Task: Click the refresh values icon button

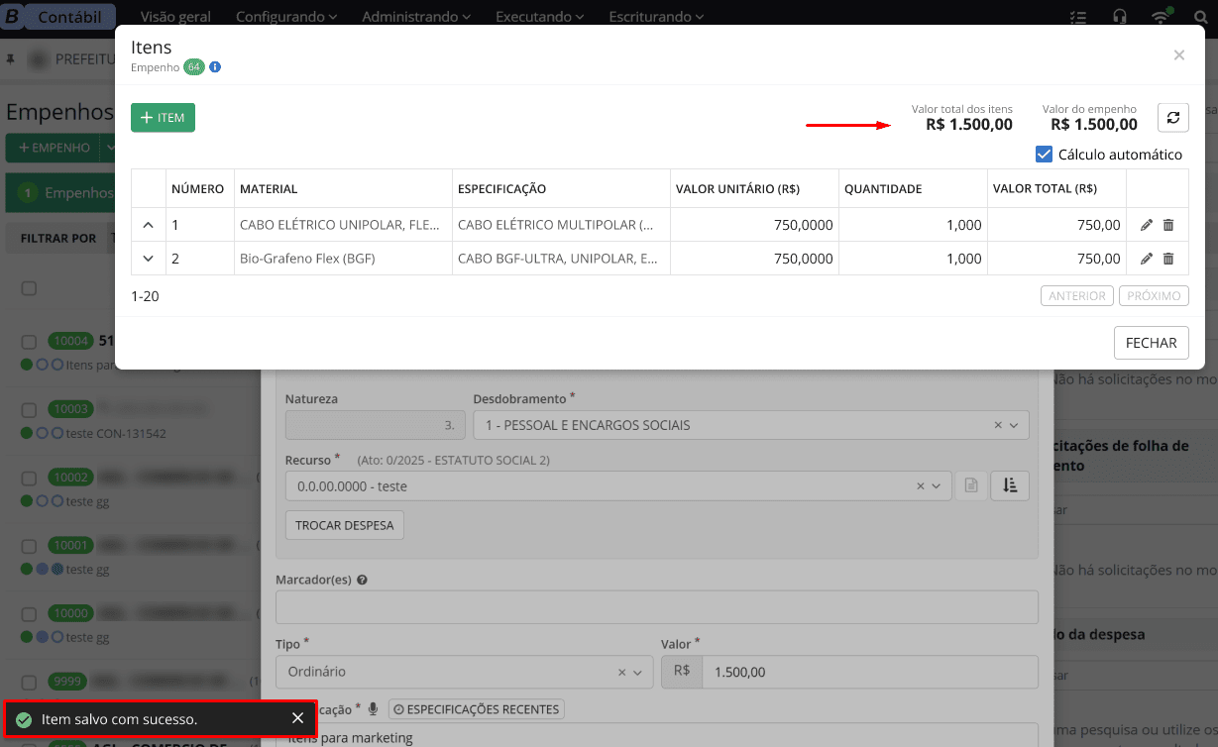Action: point(1173,118)
